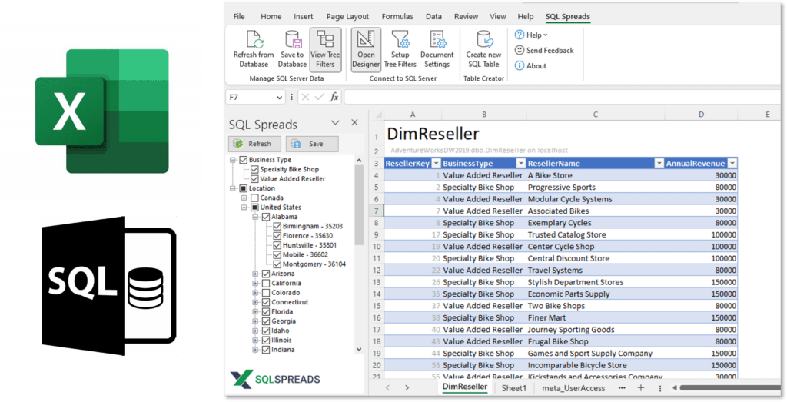This screenshot has width=787, height=402.
Task: Open ResellerName column filter dropdown
Action: [659, 164]
